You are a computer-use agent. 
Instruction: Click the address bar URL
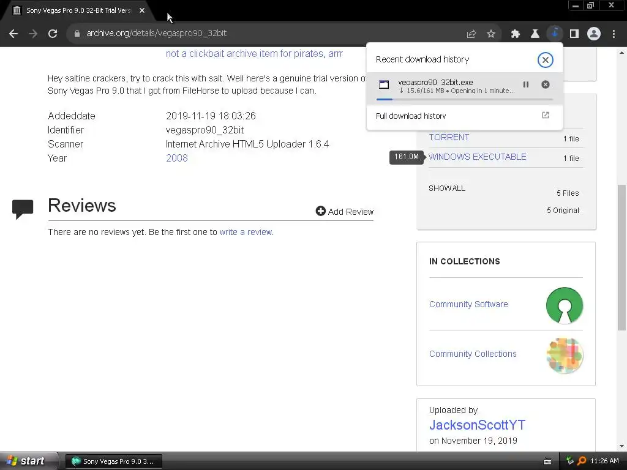(x=156, y=33)
